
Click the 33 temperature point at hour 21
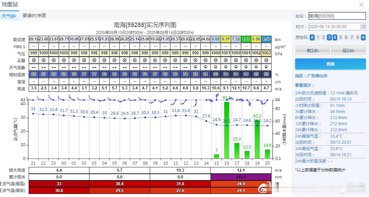pyautogui.click(x=33, y=114)
